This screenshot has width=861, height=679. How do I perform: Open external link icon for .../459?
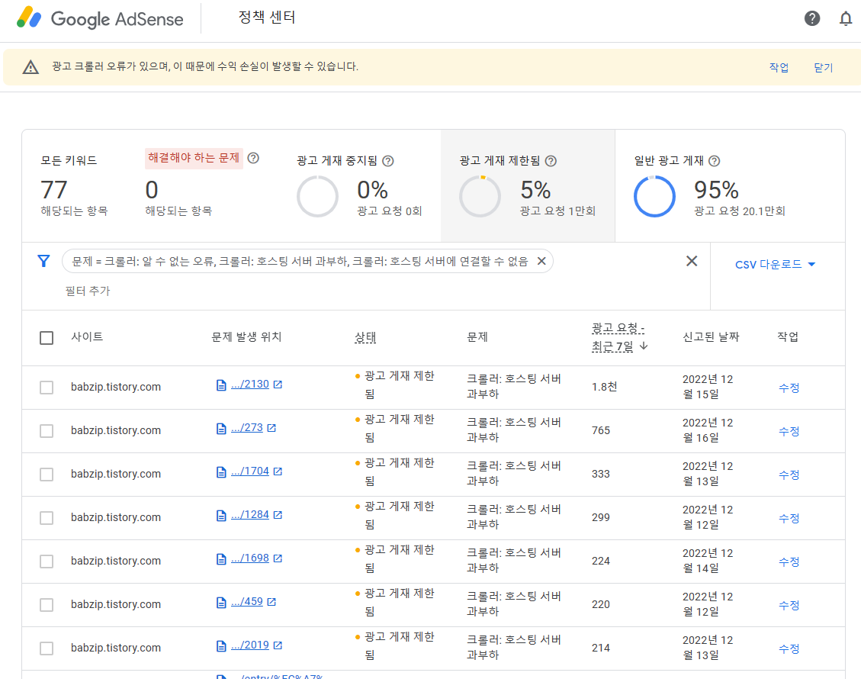(x=271, y=602)
